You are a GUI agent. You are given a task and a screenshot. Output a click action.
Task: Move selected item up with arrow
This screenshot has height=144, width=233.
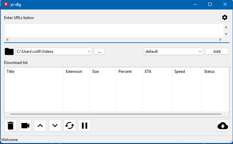click(x=40, y=126)
